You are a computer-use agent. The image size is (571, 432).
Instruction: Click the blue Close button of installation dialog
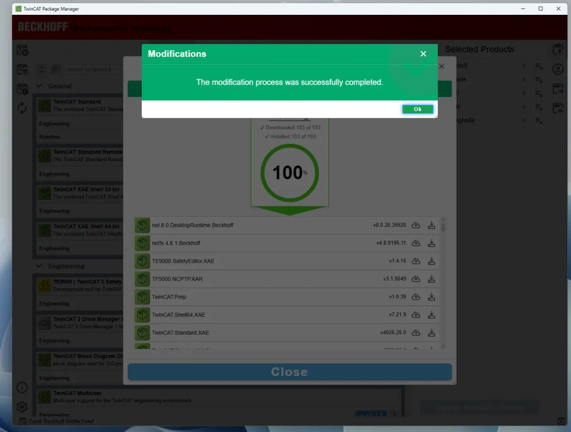click(x=290, y=372)
